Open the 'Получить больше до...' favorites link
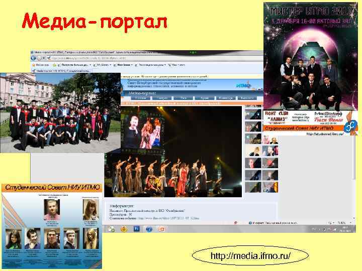The height and width of the screenshot is (271, 362). point(74,65)
